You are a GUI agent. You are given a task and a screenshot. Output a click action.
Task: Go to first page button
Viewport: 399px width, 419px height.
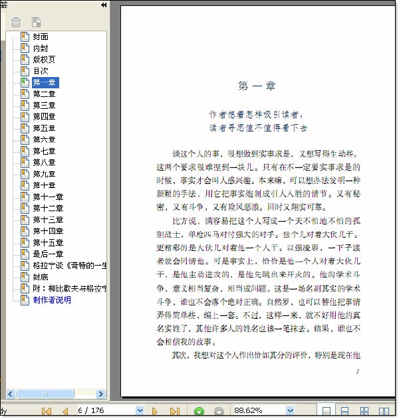(47, 411)
